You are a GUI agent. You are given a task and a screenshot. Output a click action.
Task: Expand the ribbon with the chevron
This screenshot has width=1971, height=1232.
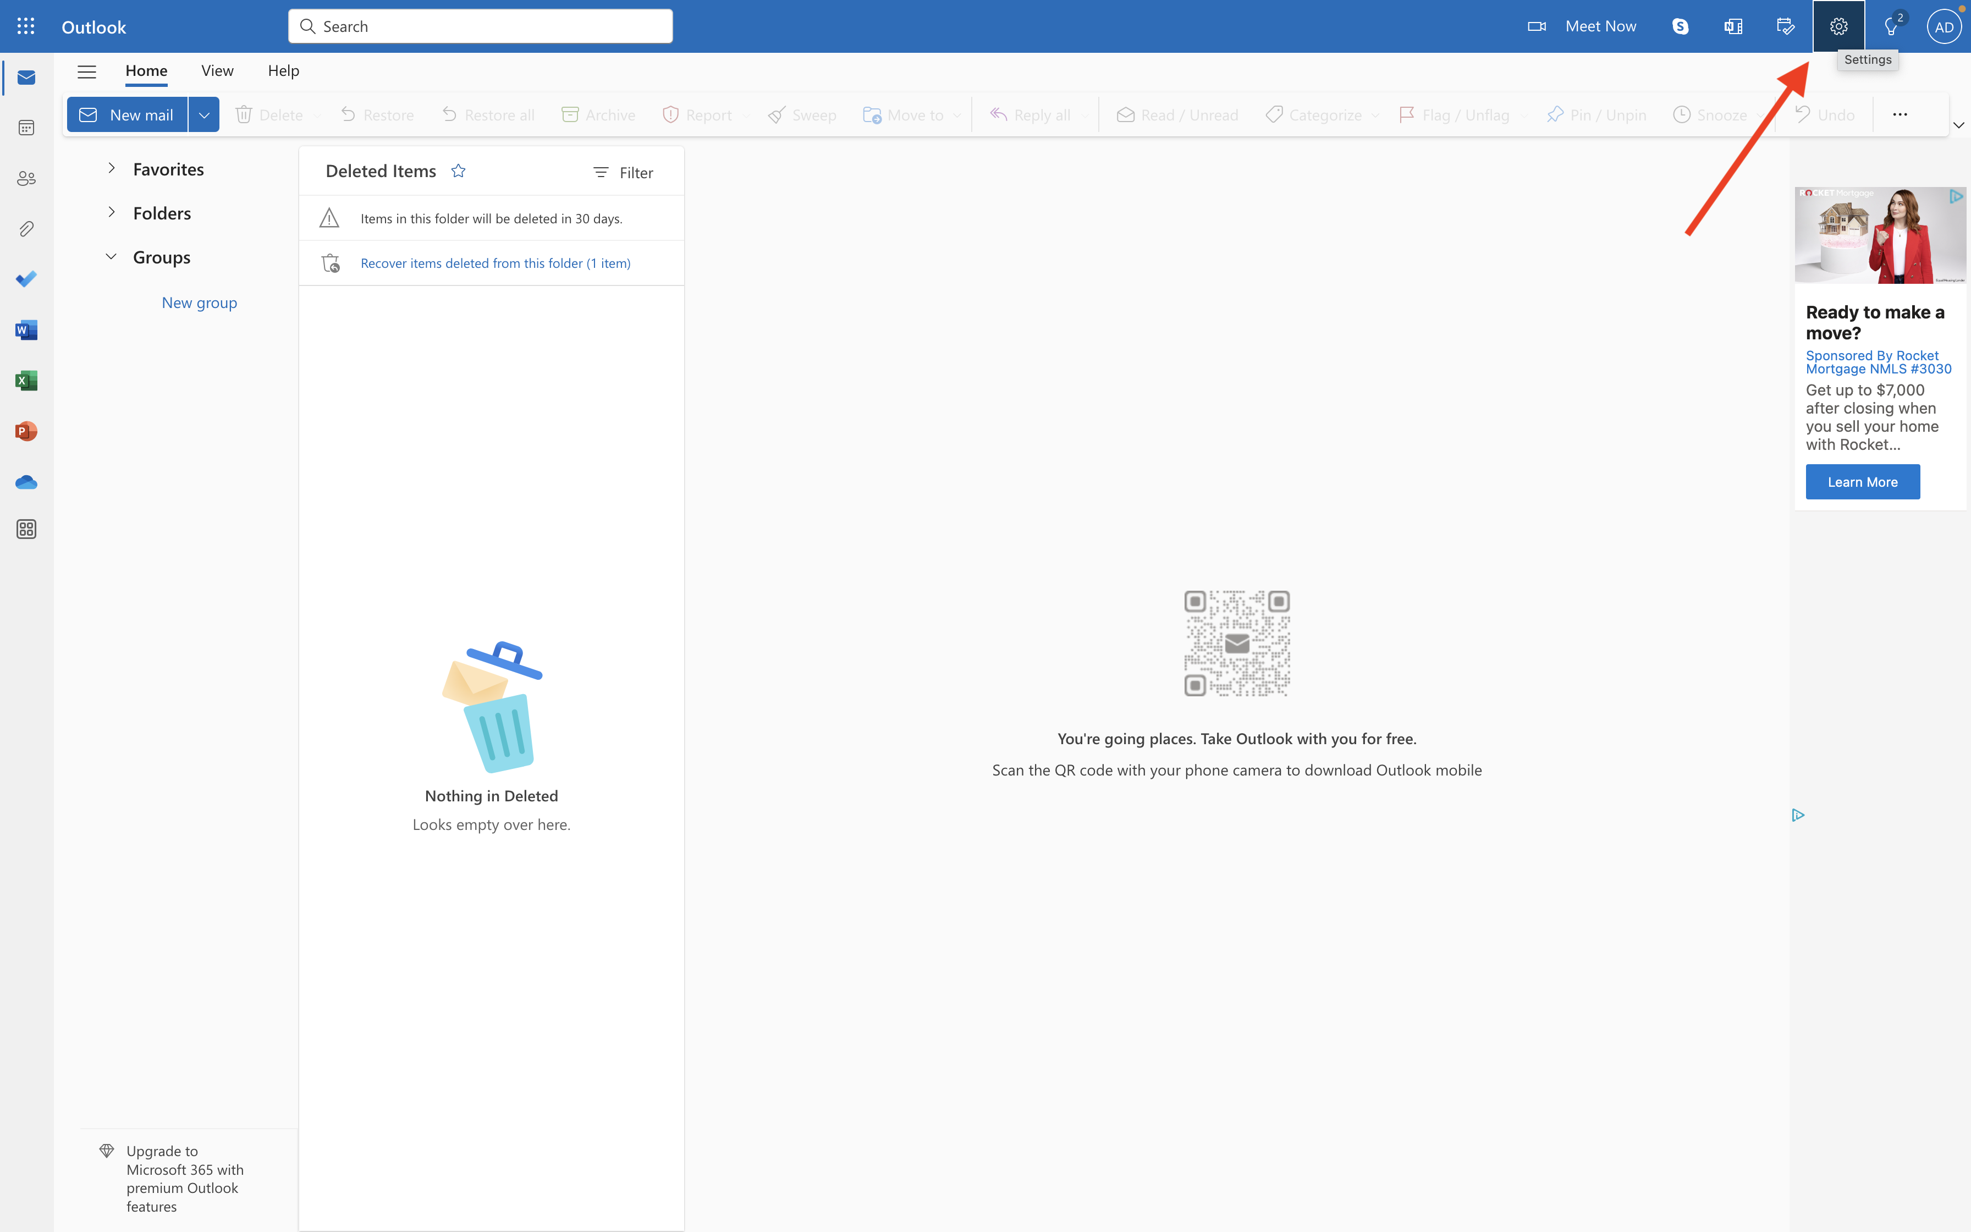click(1958, 125)
